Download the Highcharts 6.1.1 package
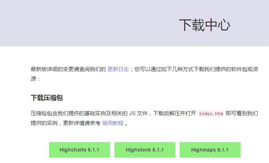The image size is (269, 163). click(x=80, y=150)
